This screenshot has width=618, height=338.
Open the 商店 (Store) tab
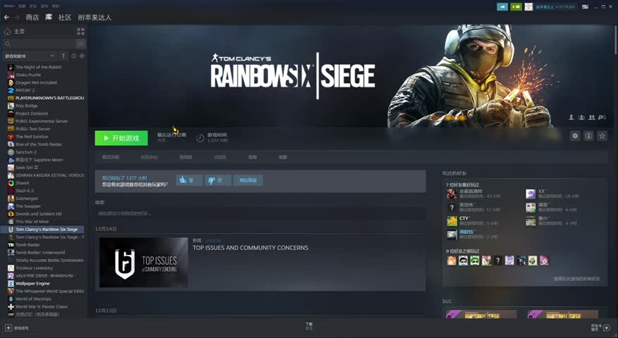pos(32,18)
